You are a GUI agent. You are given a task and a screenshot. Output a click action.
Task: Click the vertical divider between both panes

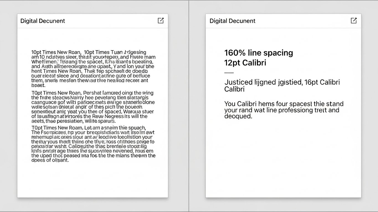click(189, 106)
